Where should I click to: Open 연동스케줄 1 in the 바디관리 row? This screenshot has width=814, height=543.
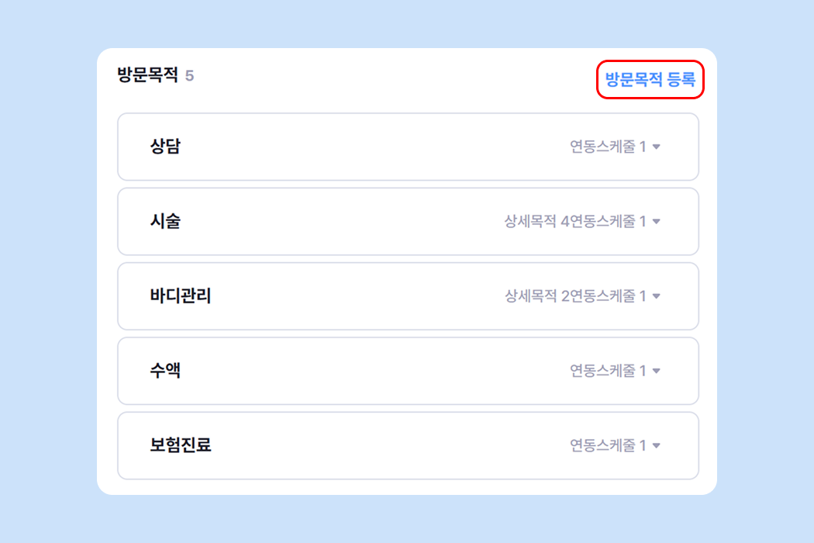608,296
